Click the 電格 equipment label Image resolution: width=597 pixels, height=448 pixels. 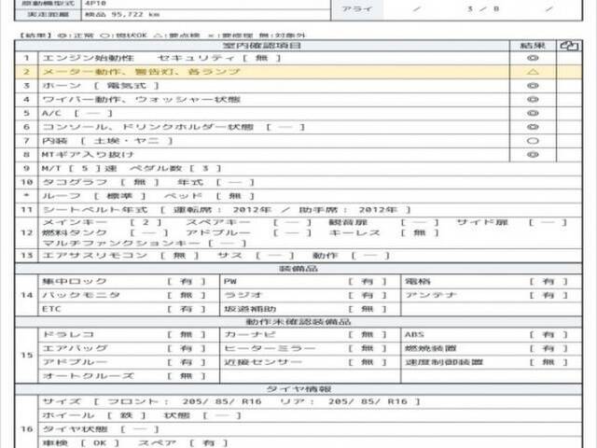click(418, 282)
